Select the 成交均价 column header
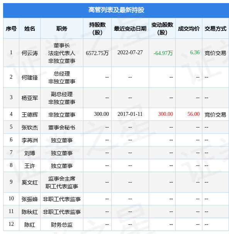 click(x=189, y=29)
